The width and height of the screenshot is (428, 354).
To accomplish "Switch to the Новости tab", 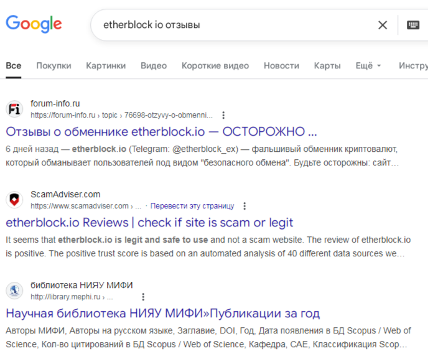I will point(281,65).
